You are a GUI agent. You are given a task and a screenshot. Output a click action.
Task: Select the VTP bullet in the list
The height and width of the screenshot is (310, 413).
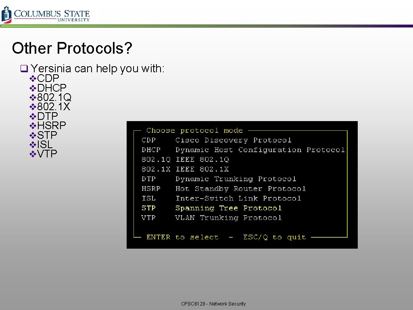click(x=43, y=154)
